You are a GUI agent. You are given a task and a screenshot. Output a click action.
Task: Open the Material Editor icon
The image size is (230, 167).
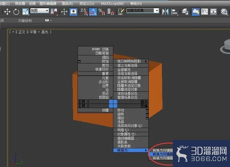tap(224, 12)
